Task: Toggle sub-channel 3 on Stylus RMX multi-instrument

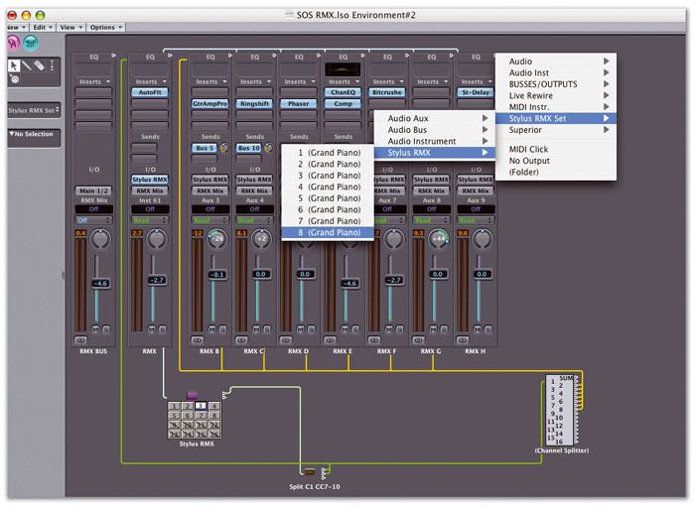Action: click(201, 405)
